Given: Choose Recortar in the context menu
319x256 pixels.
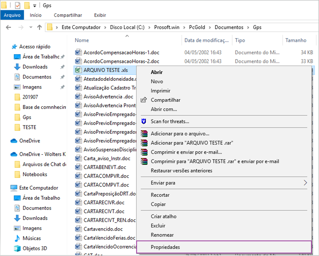Looking at the screenshot, I should [x=160, y=195].
